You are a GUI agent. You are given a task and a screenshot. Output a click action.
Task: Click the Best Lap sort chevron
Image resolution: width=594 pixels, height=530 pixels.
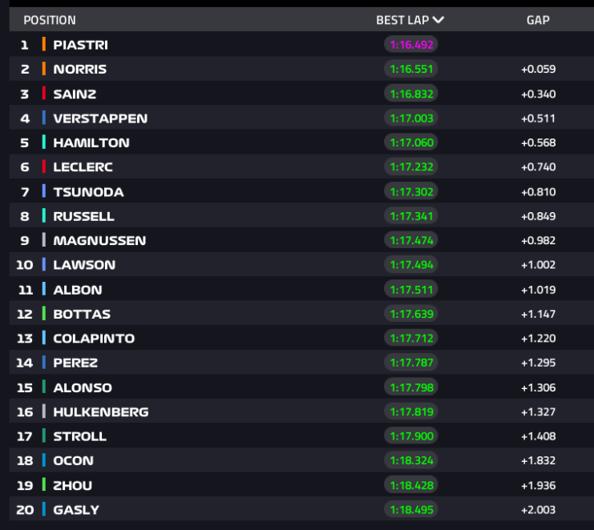coord(438,20)
